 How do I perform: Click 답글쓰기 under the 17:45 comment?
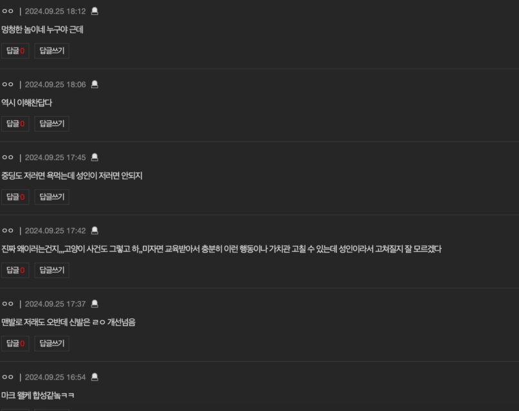click(52, 197)
